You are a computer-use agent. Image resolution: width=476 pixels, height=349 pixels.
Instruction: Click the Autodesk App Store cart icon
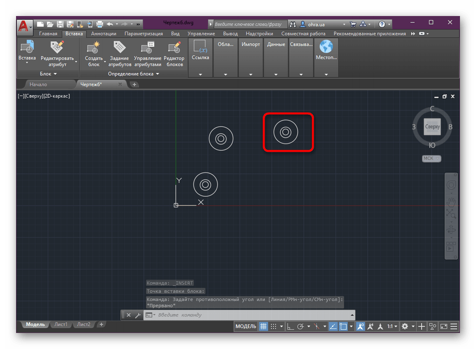[353, 24]
